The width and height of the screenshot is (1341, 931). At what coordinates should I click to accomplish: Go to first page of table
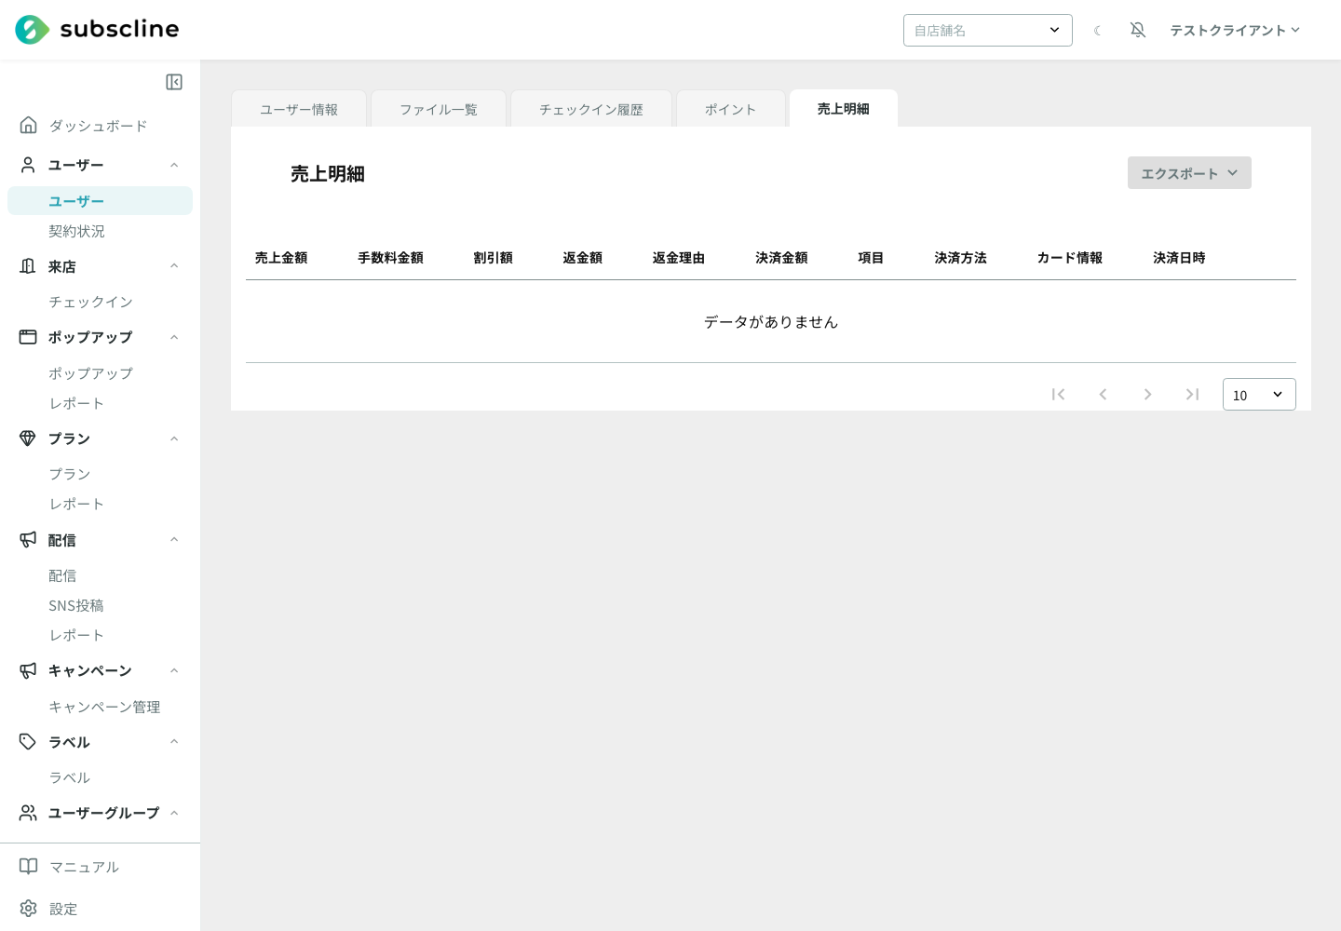(x=1058, y=395)
